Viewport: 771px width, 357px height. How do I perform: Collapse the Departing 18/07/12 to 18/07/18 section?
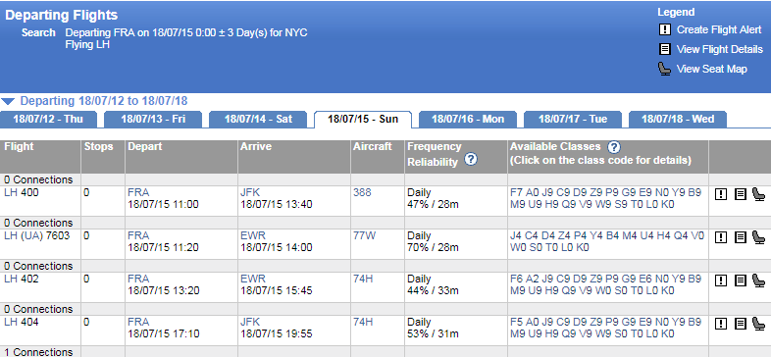(8, 102)
